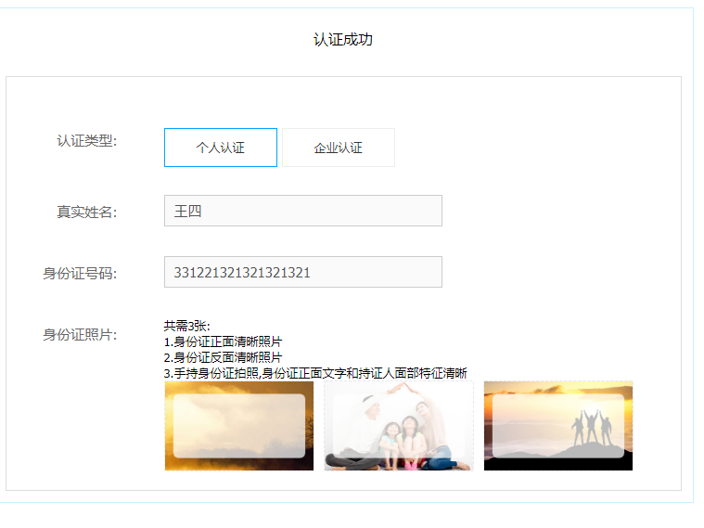
Task: Select the 个人认证 option
Action: pos(220,148)
